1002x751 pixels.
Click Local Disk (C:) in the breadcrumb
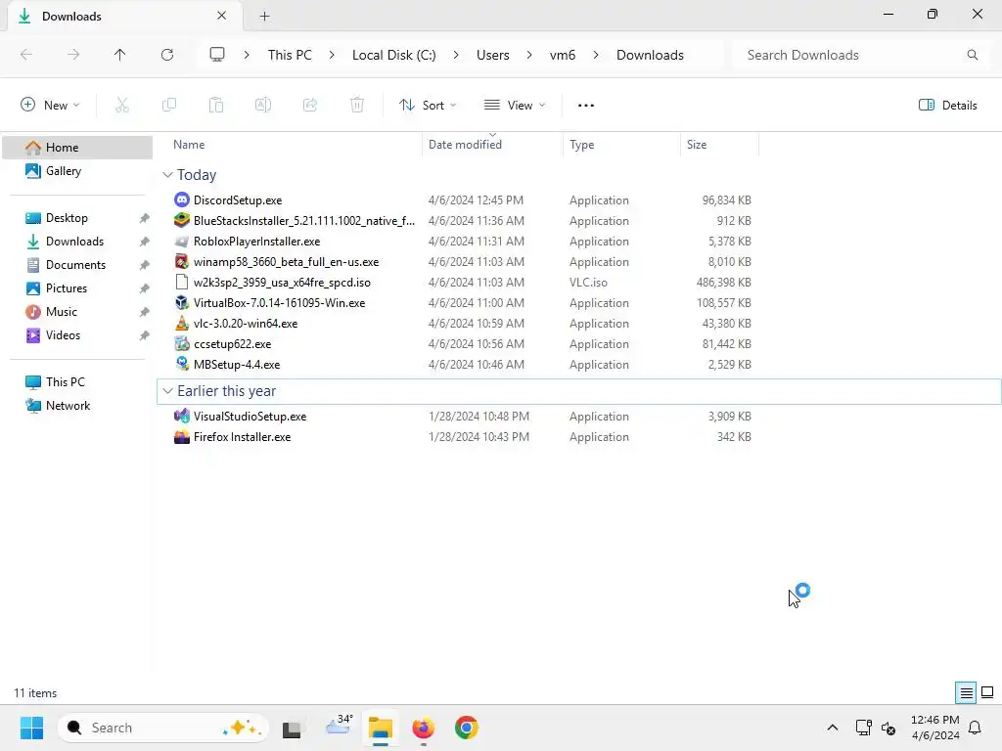pyautogui.click(x=393, y=55)
